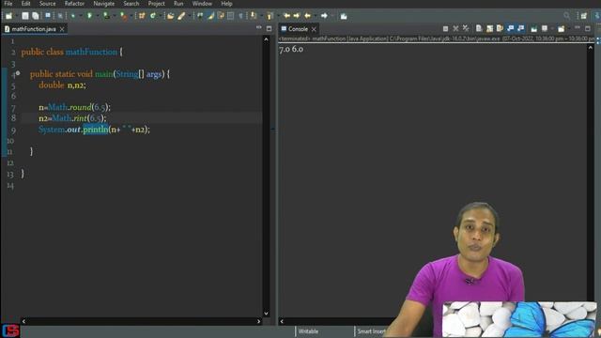Click the Smart Insert status entry
This screenshot has width=601, height=338.
(371, 331)
